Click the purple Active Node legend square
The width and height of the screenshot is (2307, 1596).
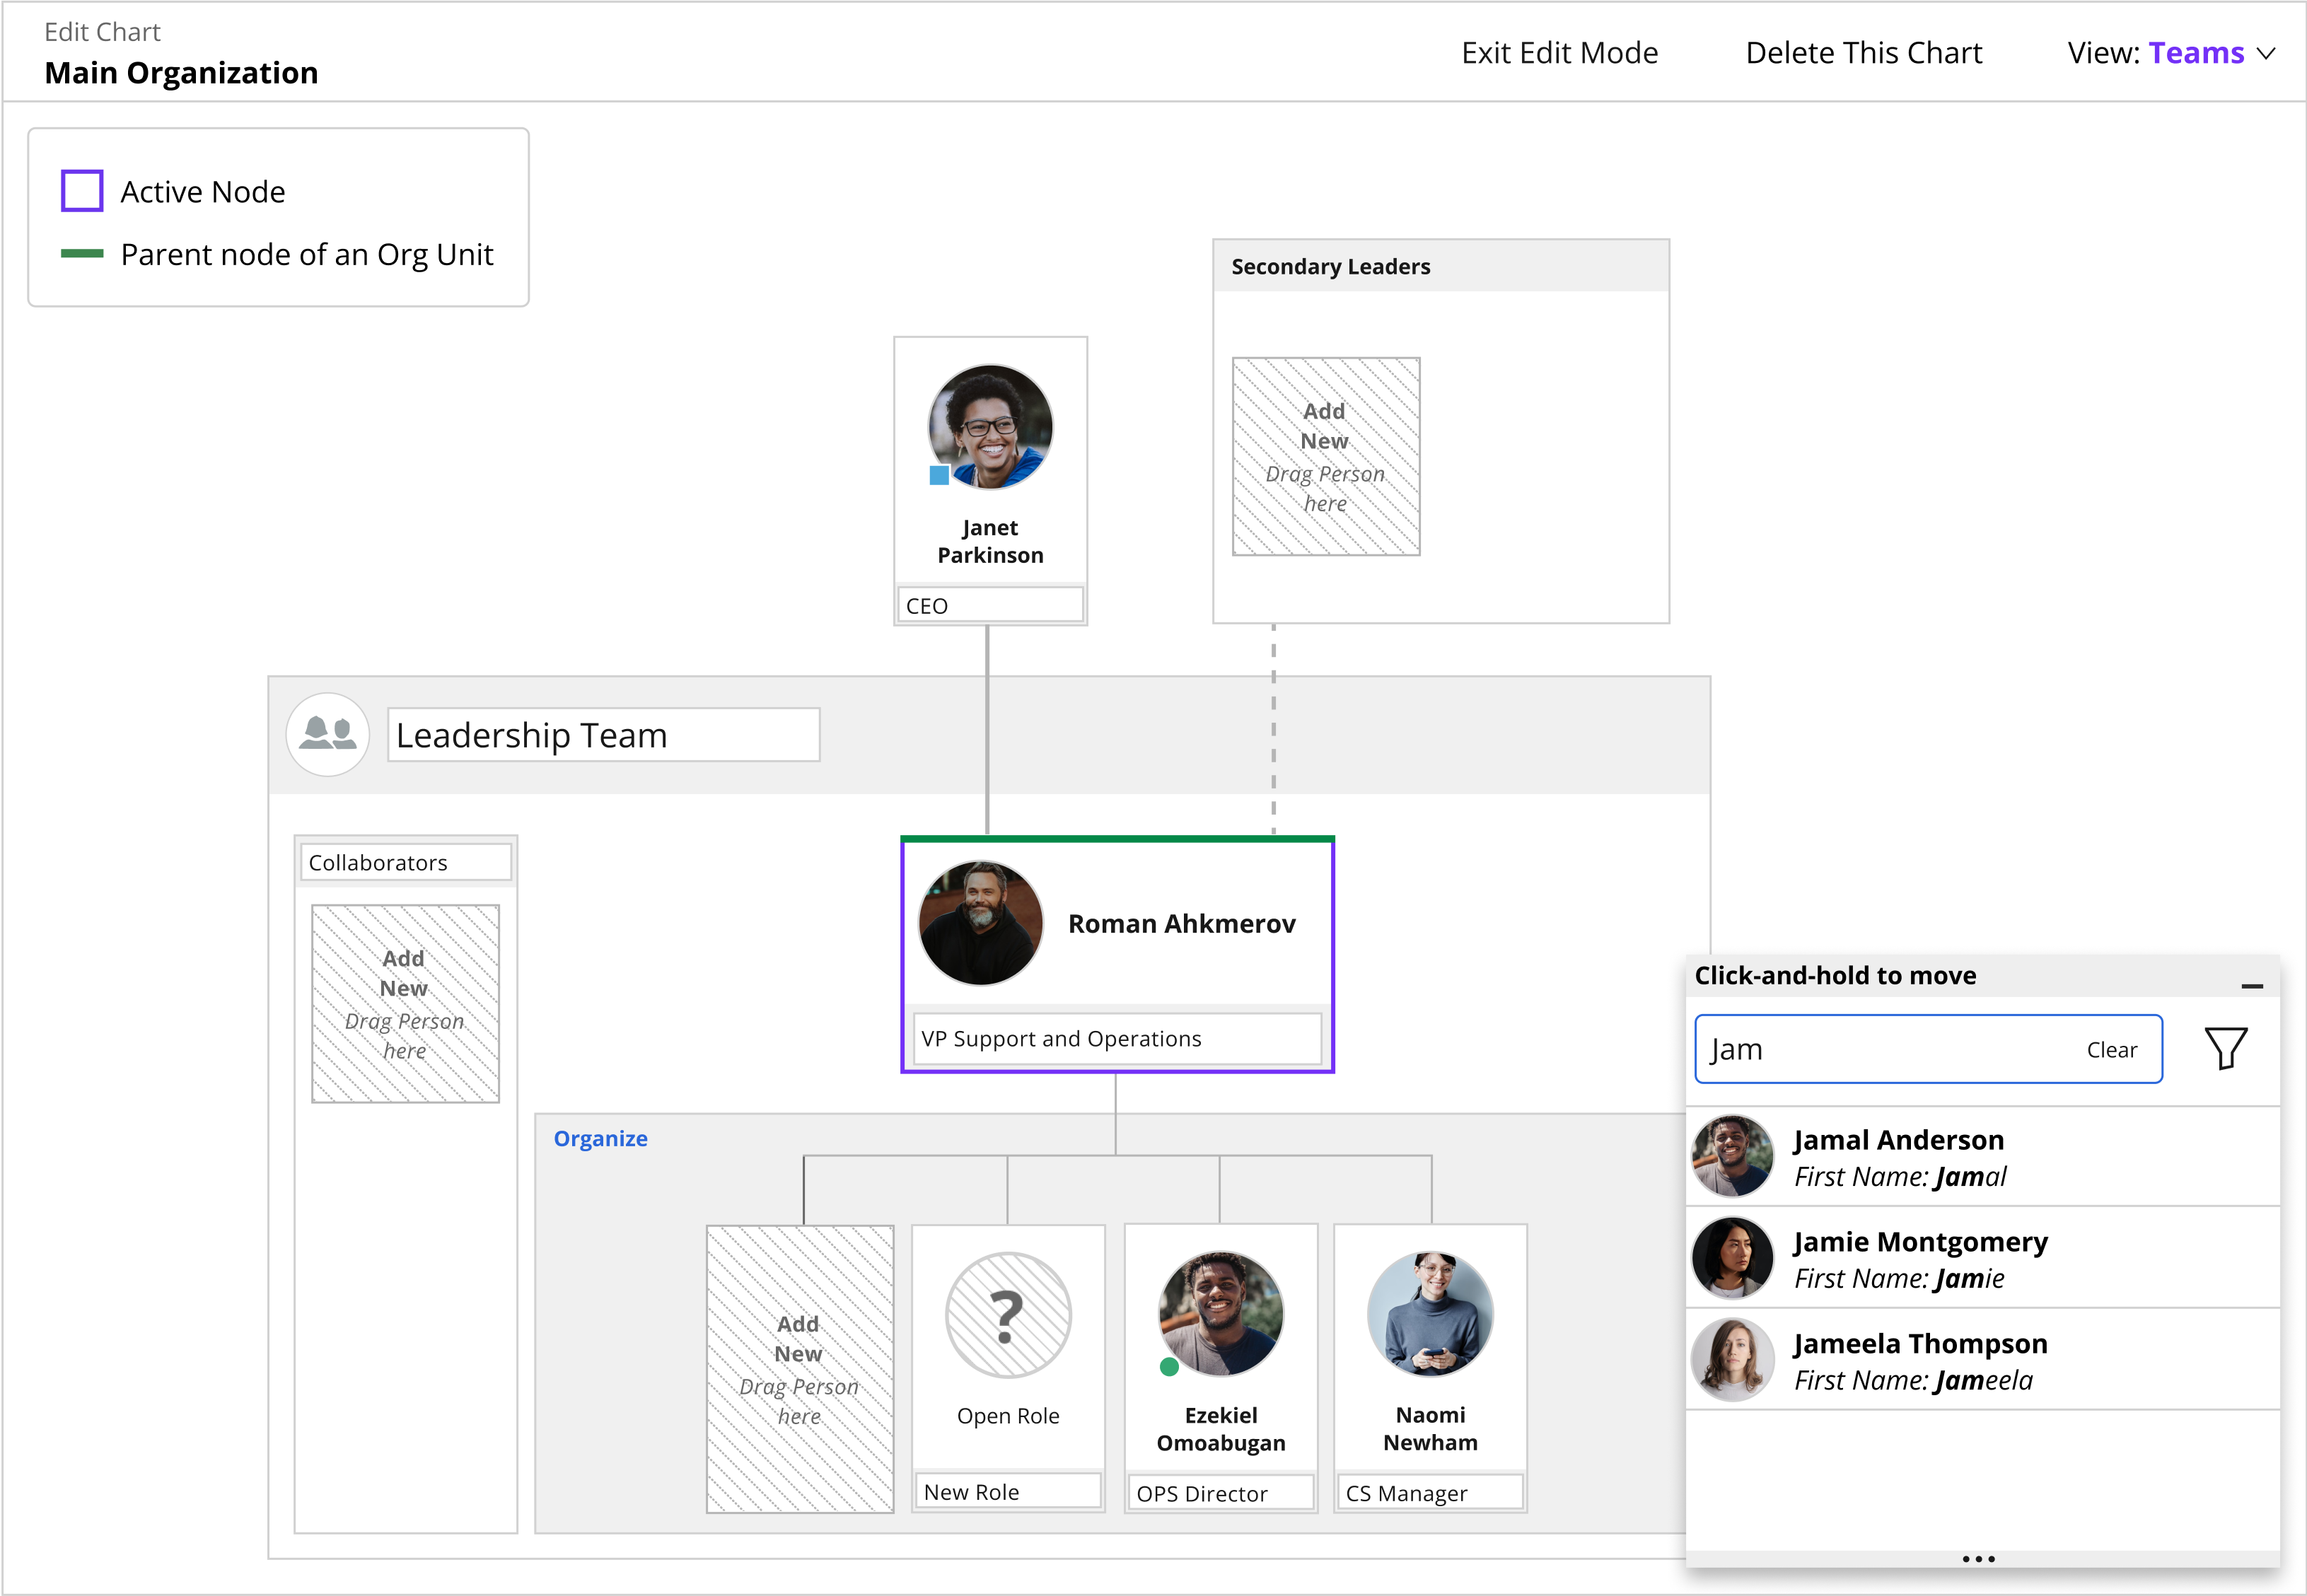point(82,191)
